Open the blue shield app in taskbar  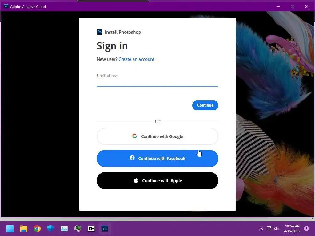[x=51, y=229]
